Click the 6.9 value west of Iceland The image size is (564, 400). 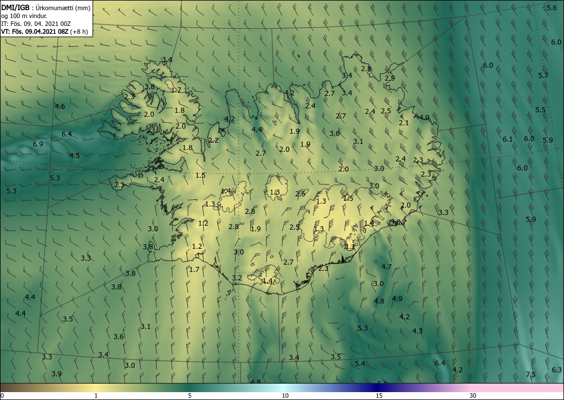coord(38,144)
